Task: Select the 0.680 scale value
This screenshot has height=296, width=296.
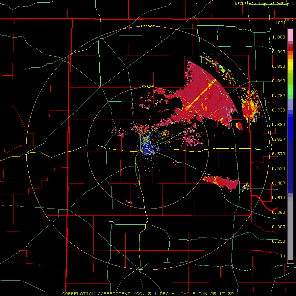Action: pos(279,124)
